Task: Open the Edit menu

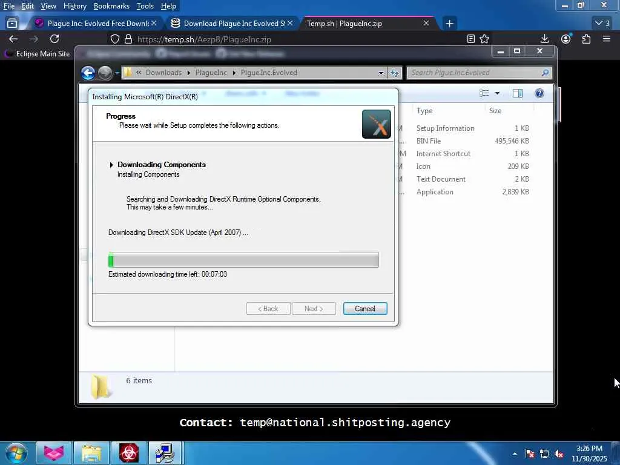Action: tap(28, 6)
